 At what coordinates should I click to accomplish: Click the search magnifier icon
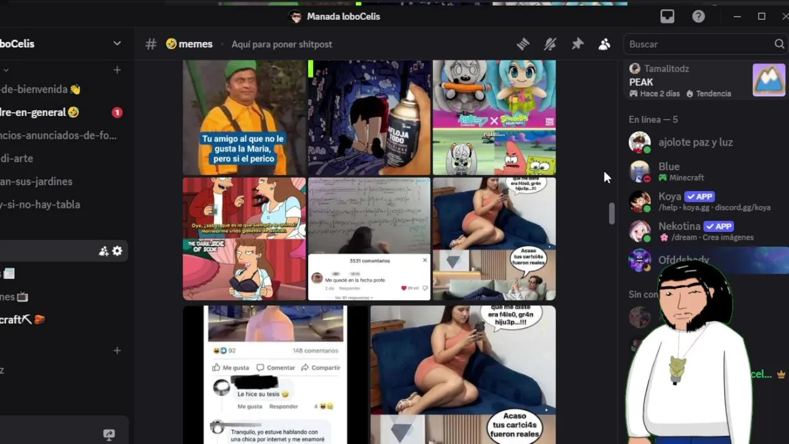[x=779, y=44]
